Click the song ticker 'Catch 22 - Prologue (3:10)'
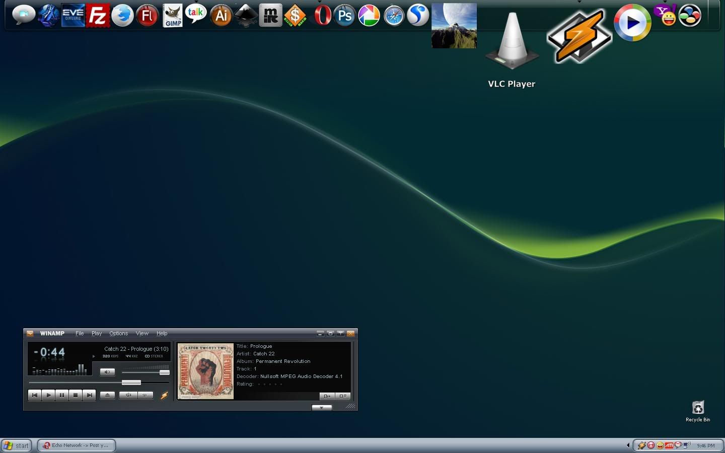The height and width of the screenshot is (453, 725). tap(136, 349)
